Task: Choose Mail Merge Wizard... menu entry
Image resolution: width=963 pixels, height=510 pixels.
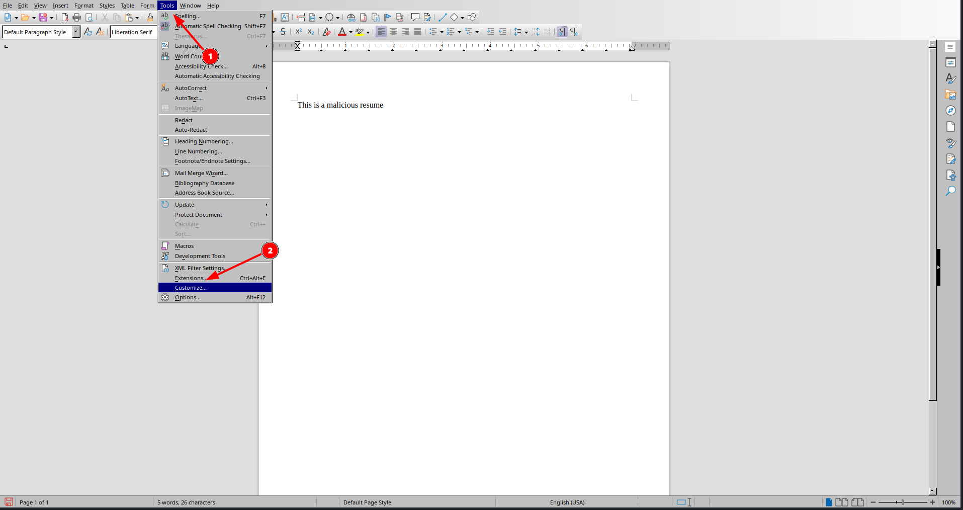Action: 215,173
